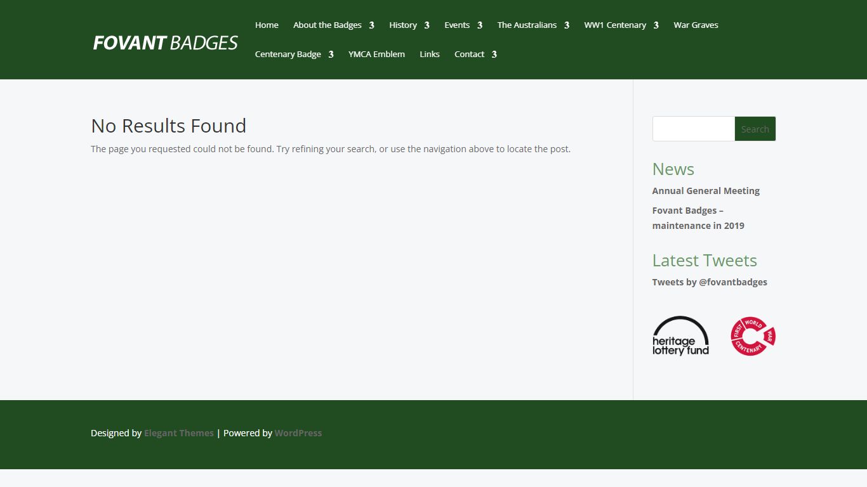Viewport: 867px width, 487px height.
Task: Expand the WW1 Centenary submenu arrow
Action: click(x=656, y=25)
